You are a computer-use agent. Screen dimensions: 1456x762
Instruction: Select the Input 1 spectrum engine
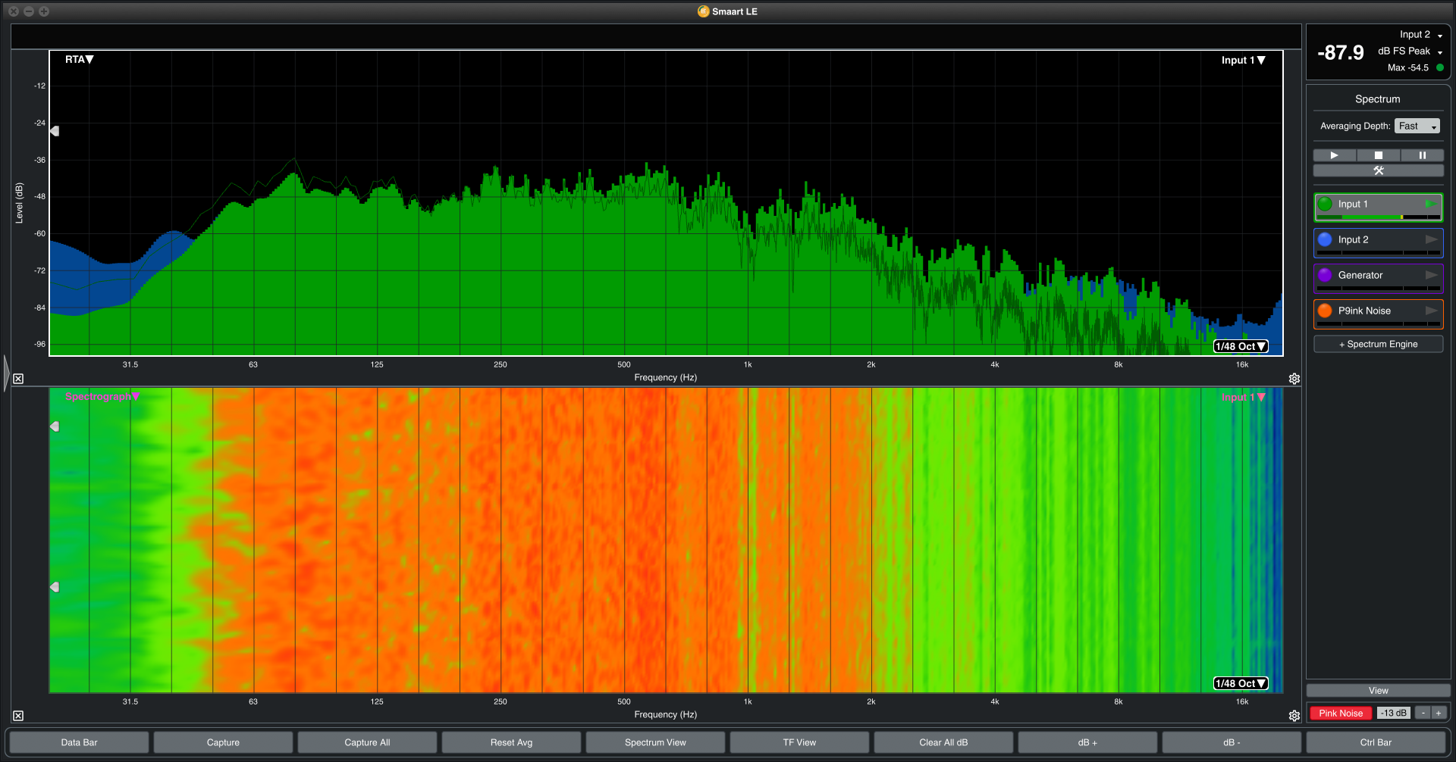1378,207
